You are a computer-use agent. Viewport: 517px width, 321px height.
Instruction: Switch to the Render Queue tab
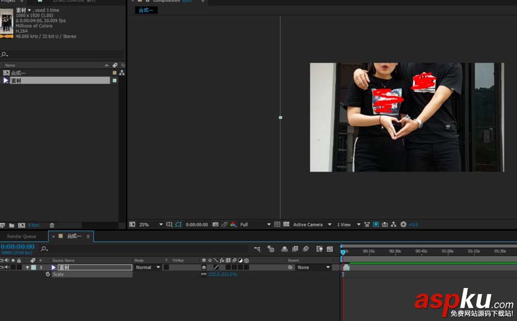click(22, 236)
